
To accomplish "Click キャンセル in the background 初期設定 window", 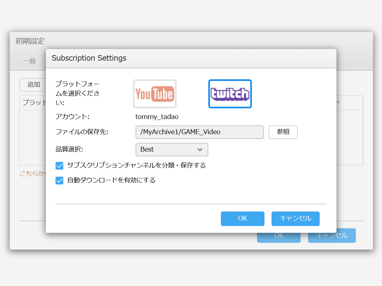I will pos(332,235).
